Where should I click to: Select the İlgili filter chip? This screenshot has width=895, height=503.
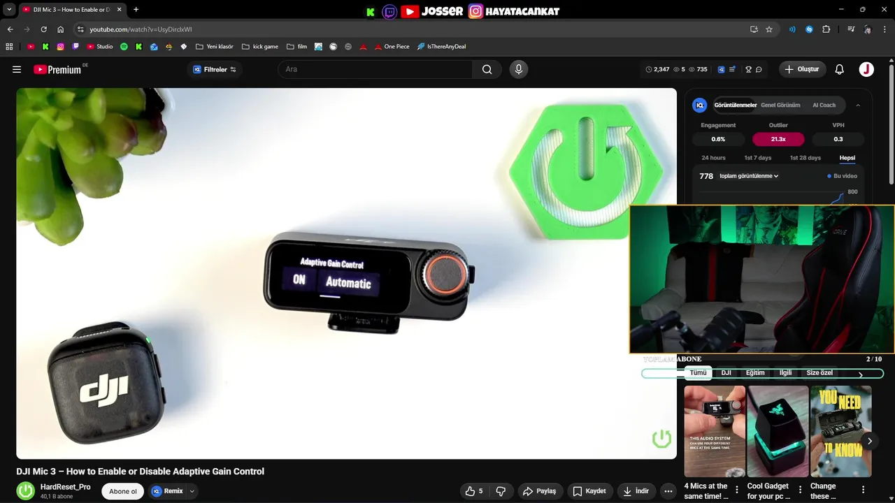click(786, 373)
